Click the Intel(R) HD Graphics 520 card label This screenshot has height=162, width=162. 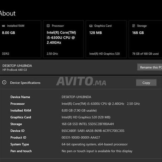coord(105,54)
